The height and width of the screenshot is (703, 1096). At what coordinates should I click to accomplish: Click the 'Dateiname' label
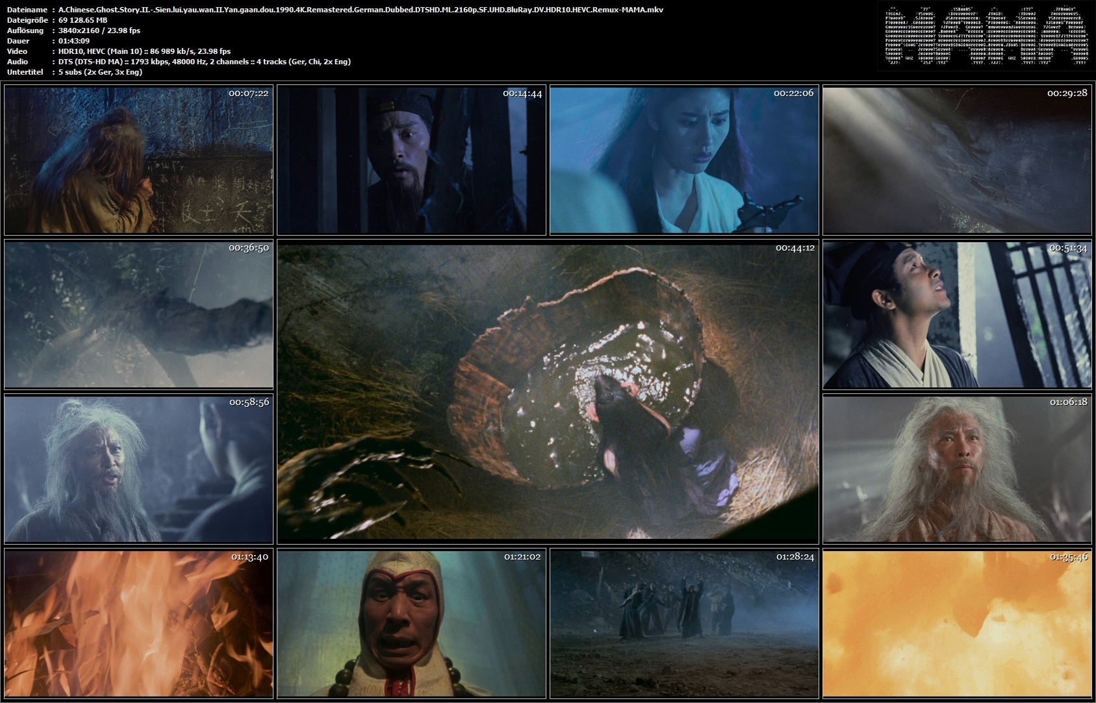(x=27, y=10)
